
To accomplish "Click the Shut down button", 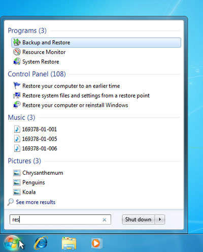I will tap(138, 219).
